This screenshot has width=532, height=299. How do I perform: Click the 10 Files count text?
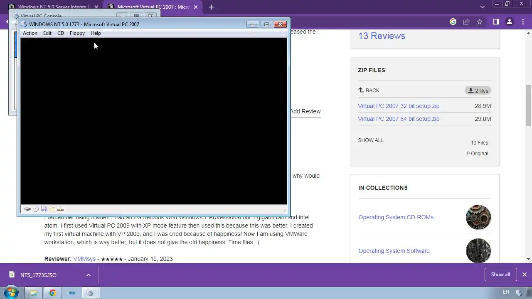(x=479, y=143)
